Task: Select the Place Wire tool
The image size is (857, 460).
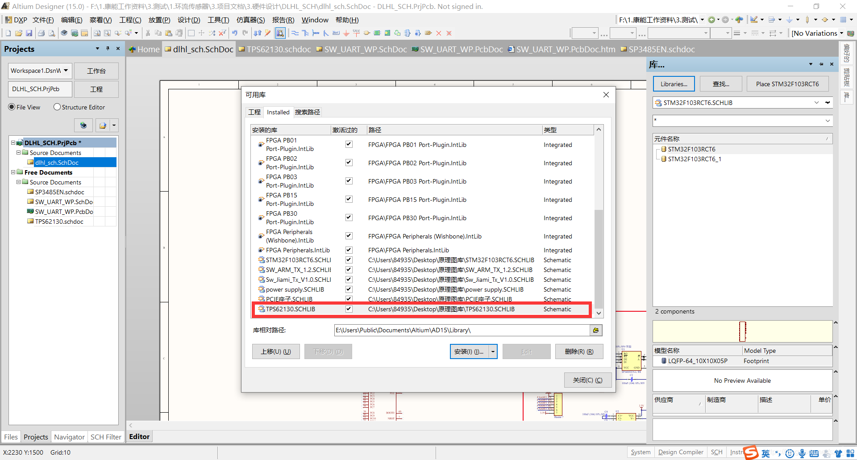Action: pos(295,33)
